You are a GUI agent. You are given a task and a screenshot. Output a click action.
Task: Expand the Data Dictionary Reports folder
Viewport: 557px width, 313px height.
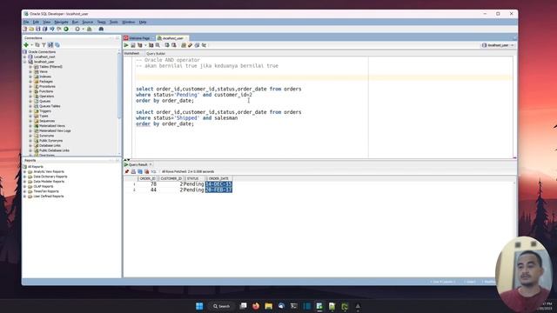pos(25,176)
